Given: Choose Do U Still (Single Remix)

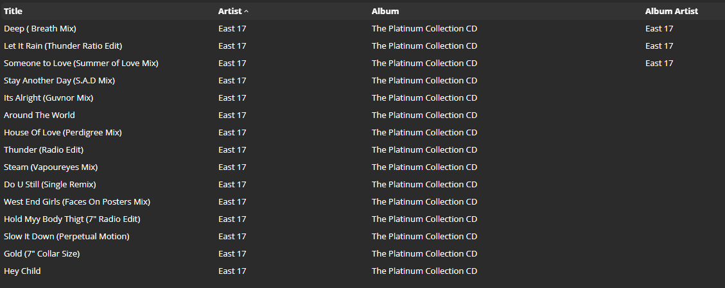Looking at the screenshot, I should [49, 184].
